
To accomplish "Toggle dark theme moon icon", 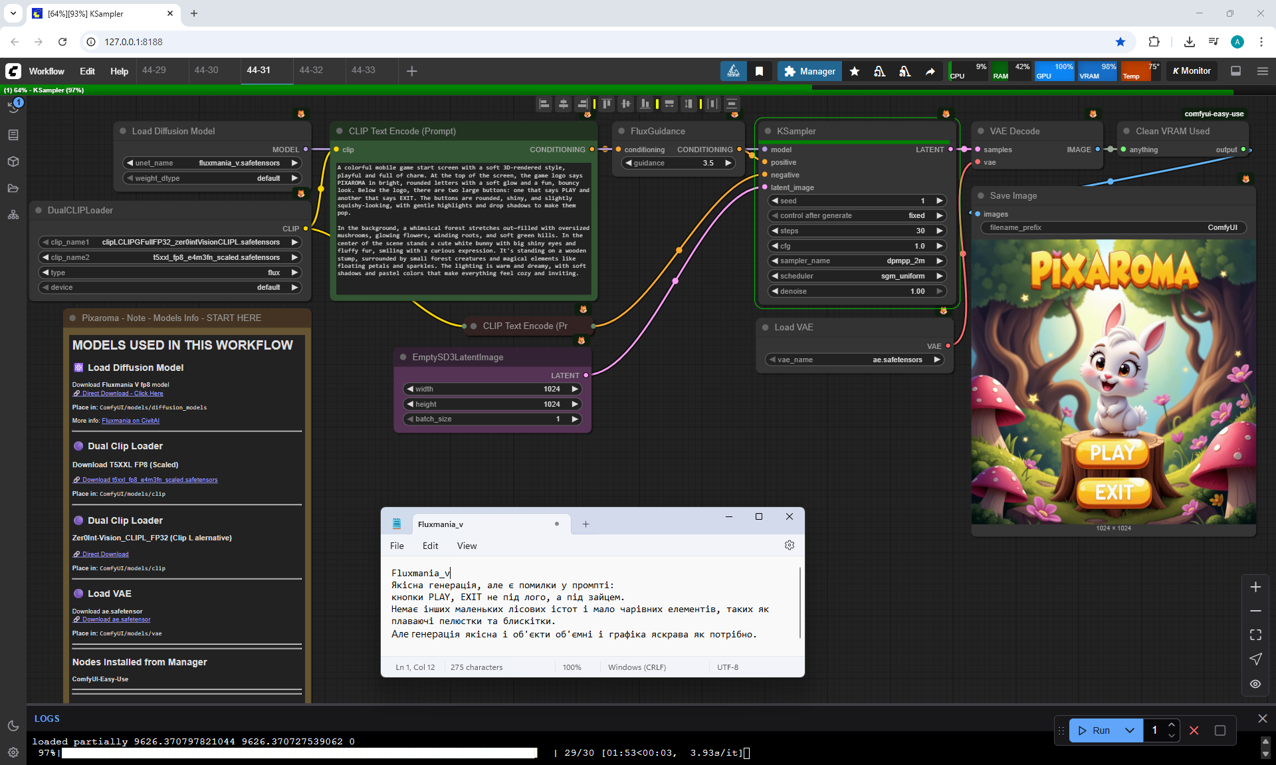I will pyautogui.click(x=13, y=726).
